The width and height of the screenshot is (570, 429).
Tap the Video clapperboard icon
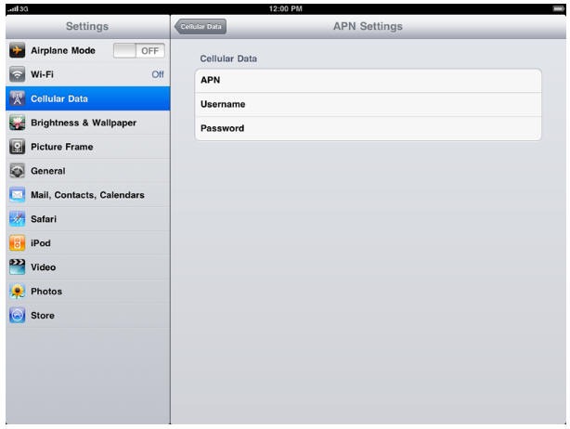point(17,266)
